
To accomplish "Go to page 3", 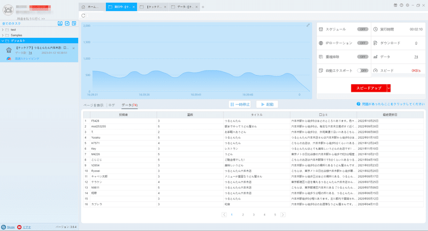I will tap(254, 214).
